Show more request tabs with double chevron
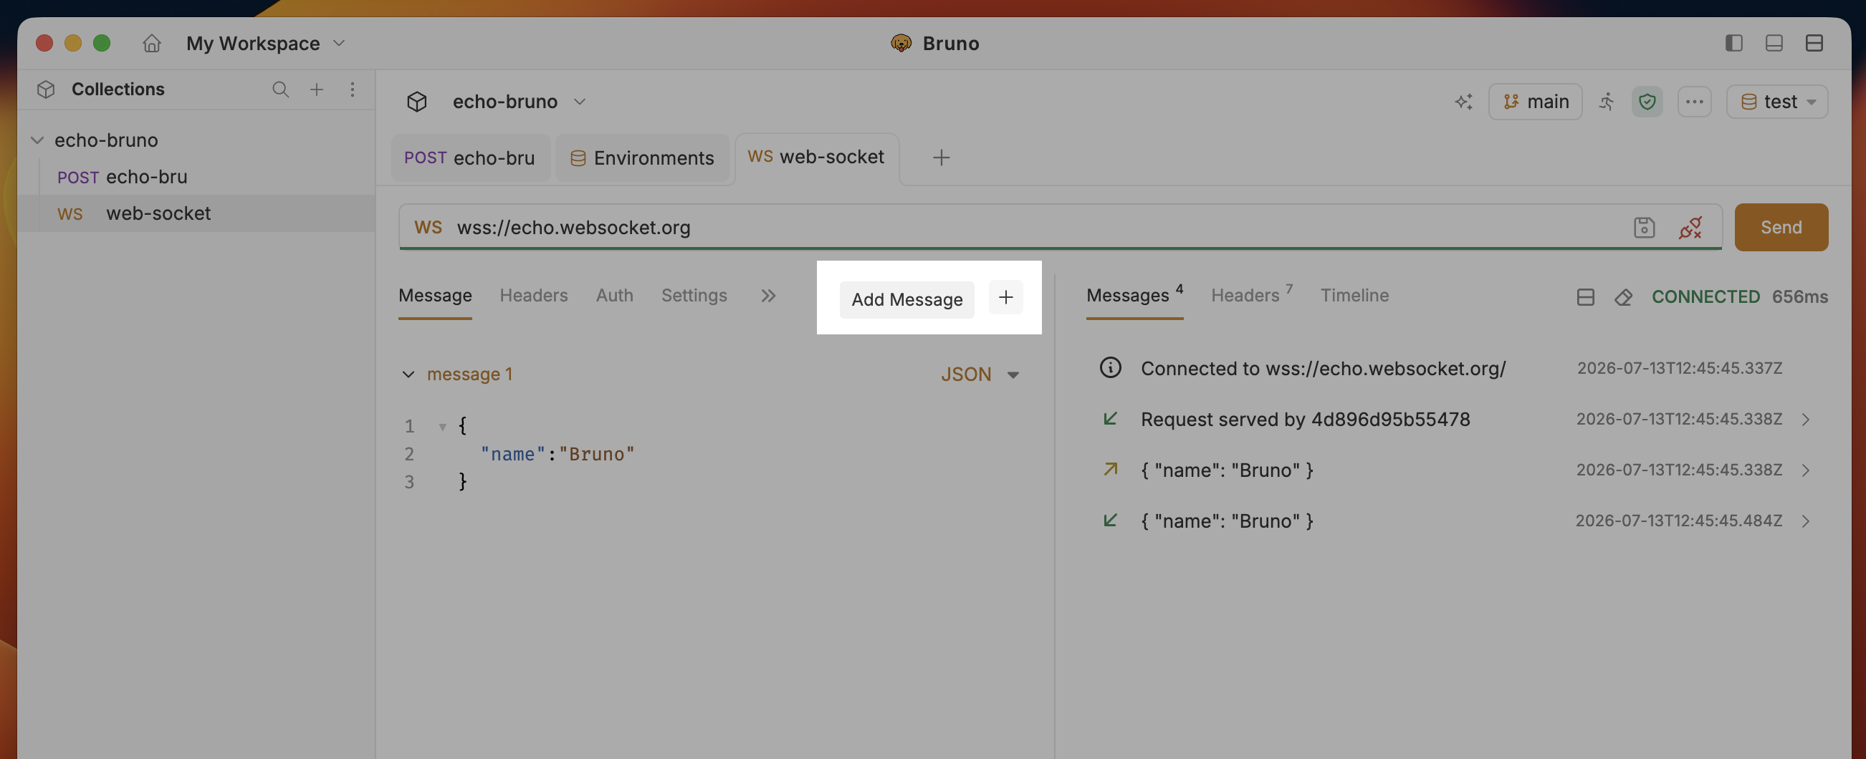Image resolution: width=1866 pixels, height=759 pixels. tap(768, 295)
